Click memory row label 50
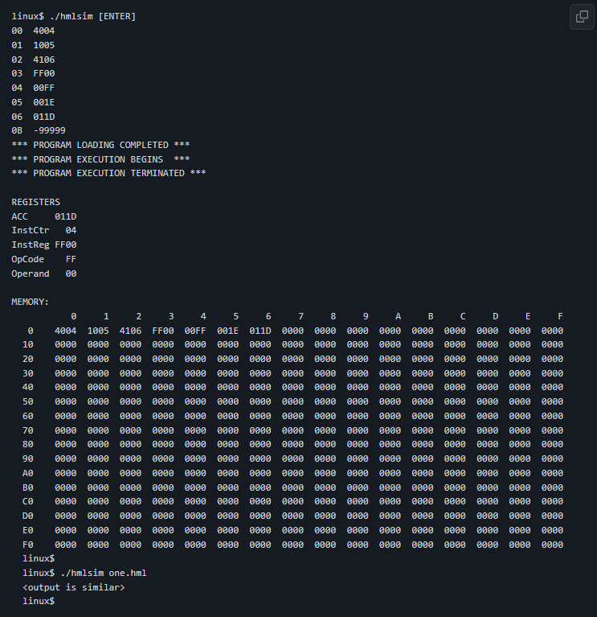Image resolution: width=597 pixels, height=617 pixels. pyautogui.click(x=28, y=401)
